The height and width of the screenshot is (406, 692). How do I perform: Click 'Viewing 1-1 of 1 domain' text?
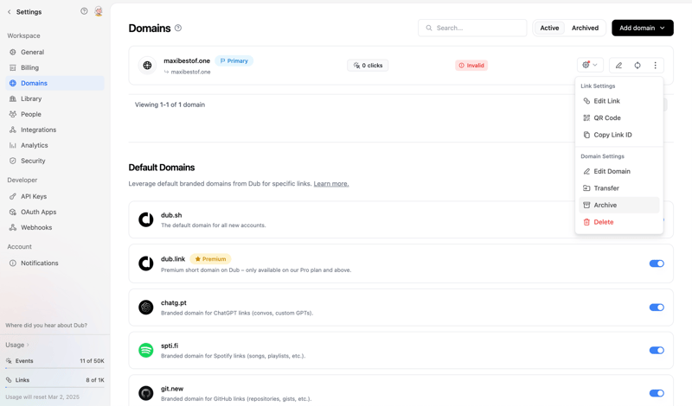coord(170,105)
